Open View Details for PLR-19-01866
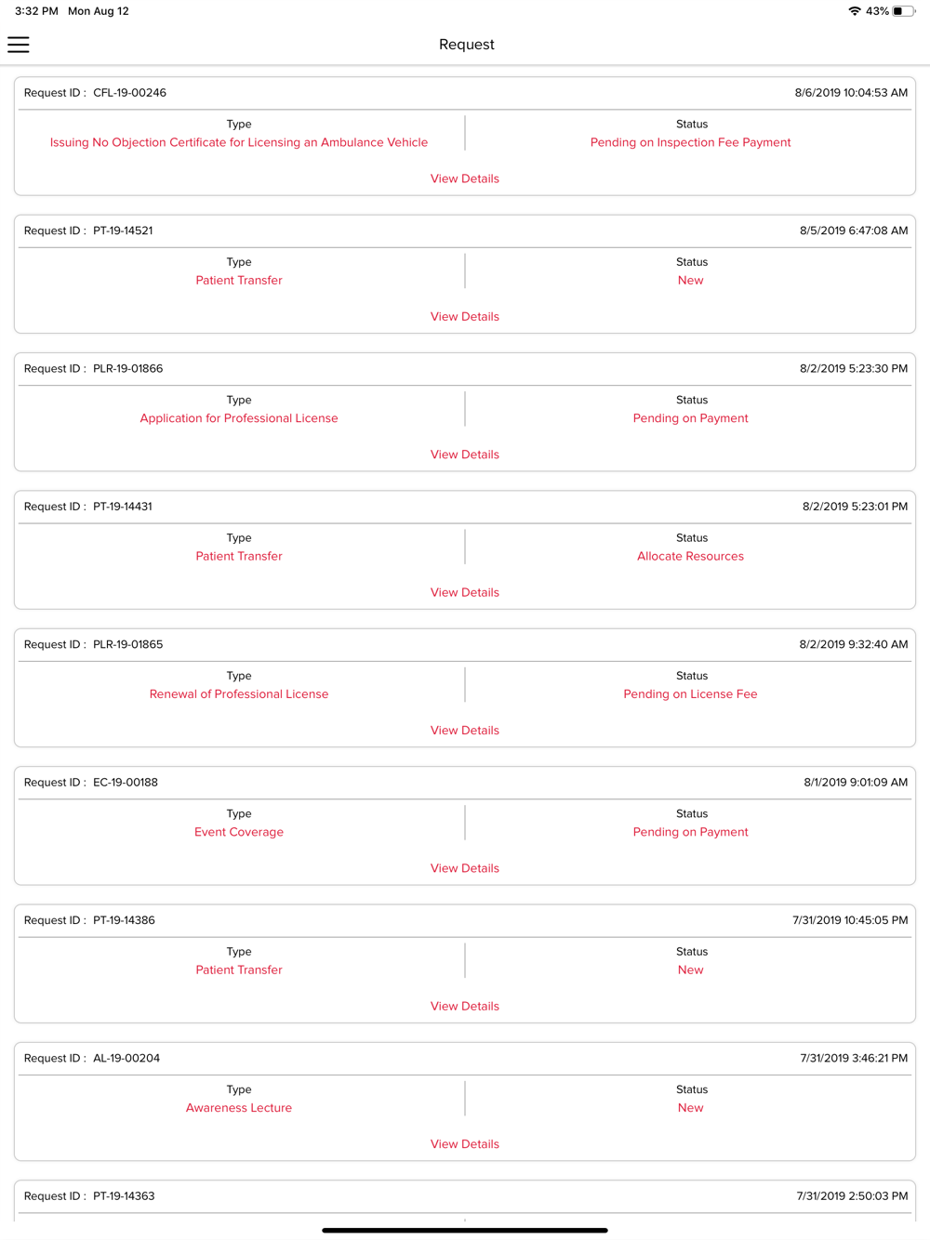This screenshot has height=1240, width=930. tap(465, 455)
